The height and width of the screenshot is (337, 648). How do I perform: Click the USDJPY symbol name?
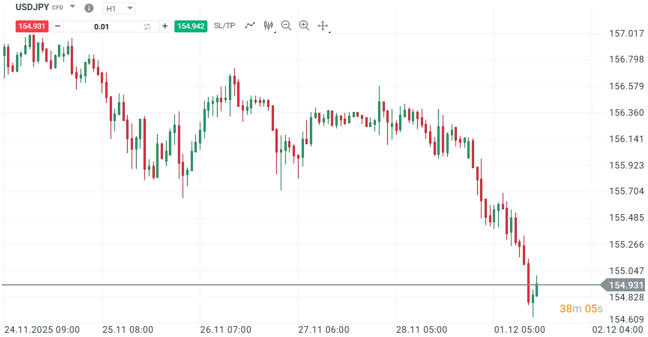pyautogui.click(x=32, y=7)
